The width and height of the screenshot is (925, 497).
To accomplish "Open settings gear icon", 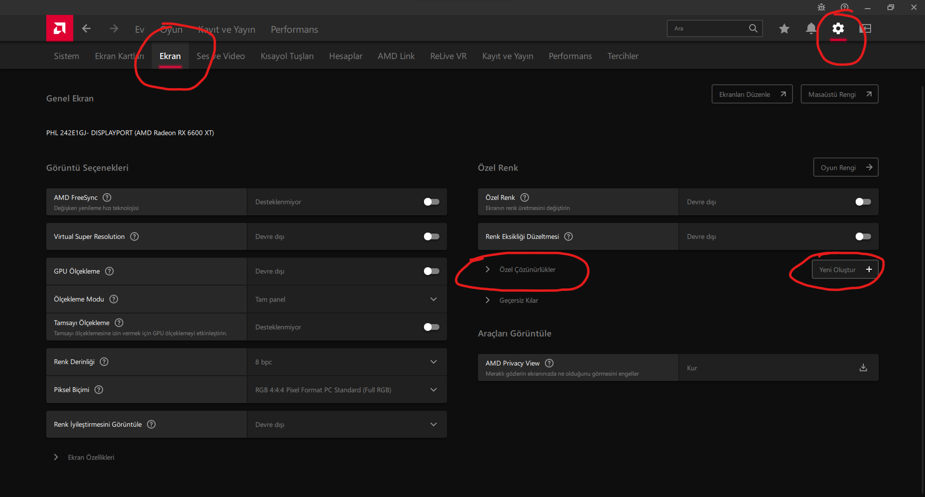I will pos(838,29).
